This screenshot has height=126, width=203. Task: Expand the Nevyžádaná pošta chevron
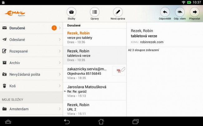pos(60,74)
